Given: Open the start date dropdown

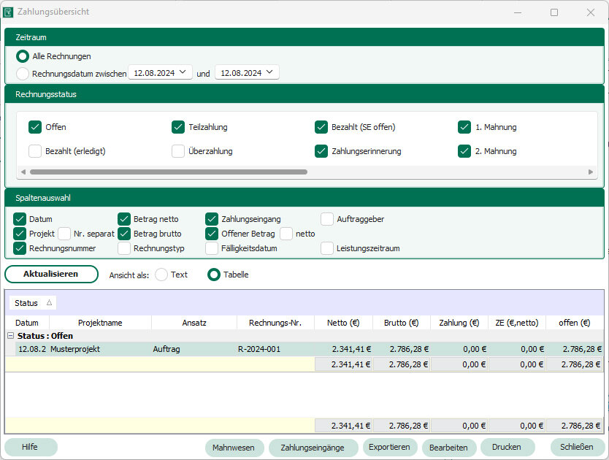Looking at the screenshot, I should (182, 73).
